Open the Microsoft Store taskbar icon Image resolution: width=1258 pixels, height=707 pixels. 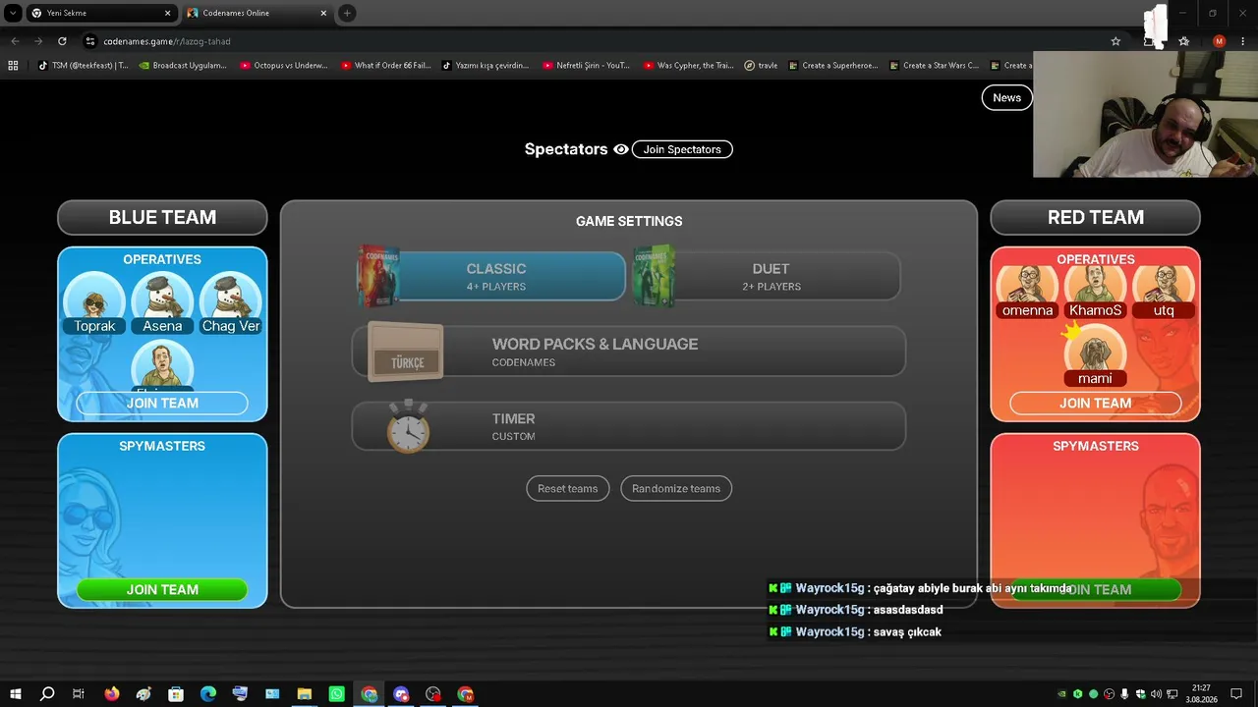tap(176, 694)
